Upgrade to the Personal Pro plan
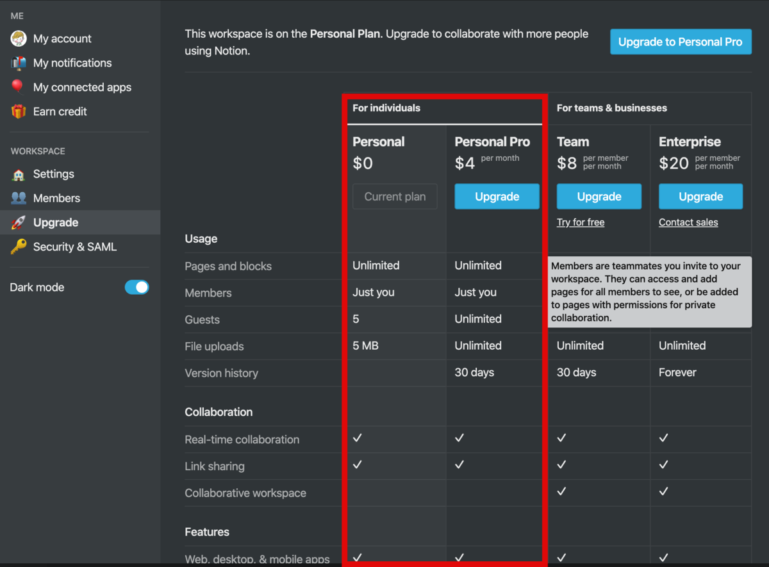The width and height of the screenshot is (769, 567). 497,197
